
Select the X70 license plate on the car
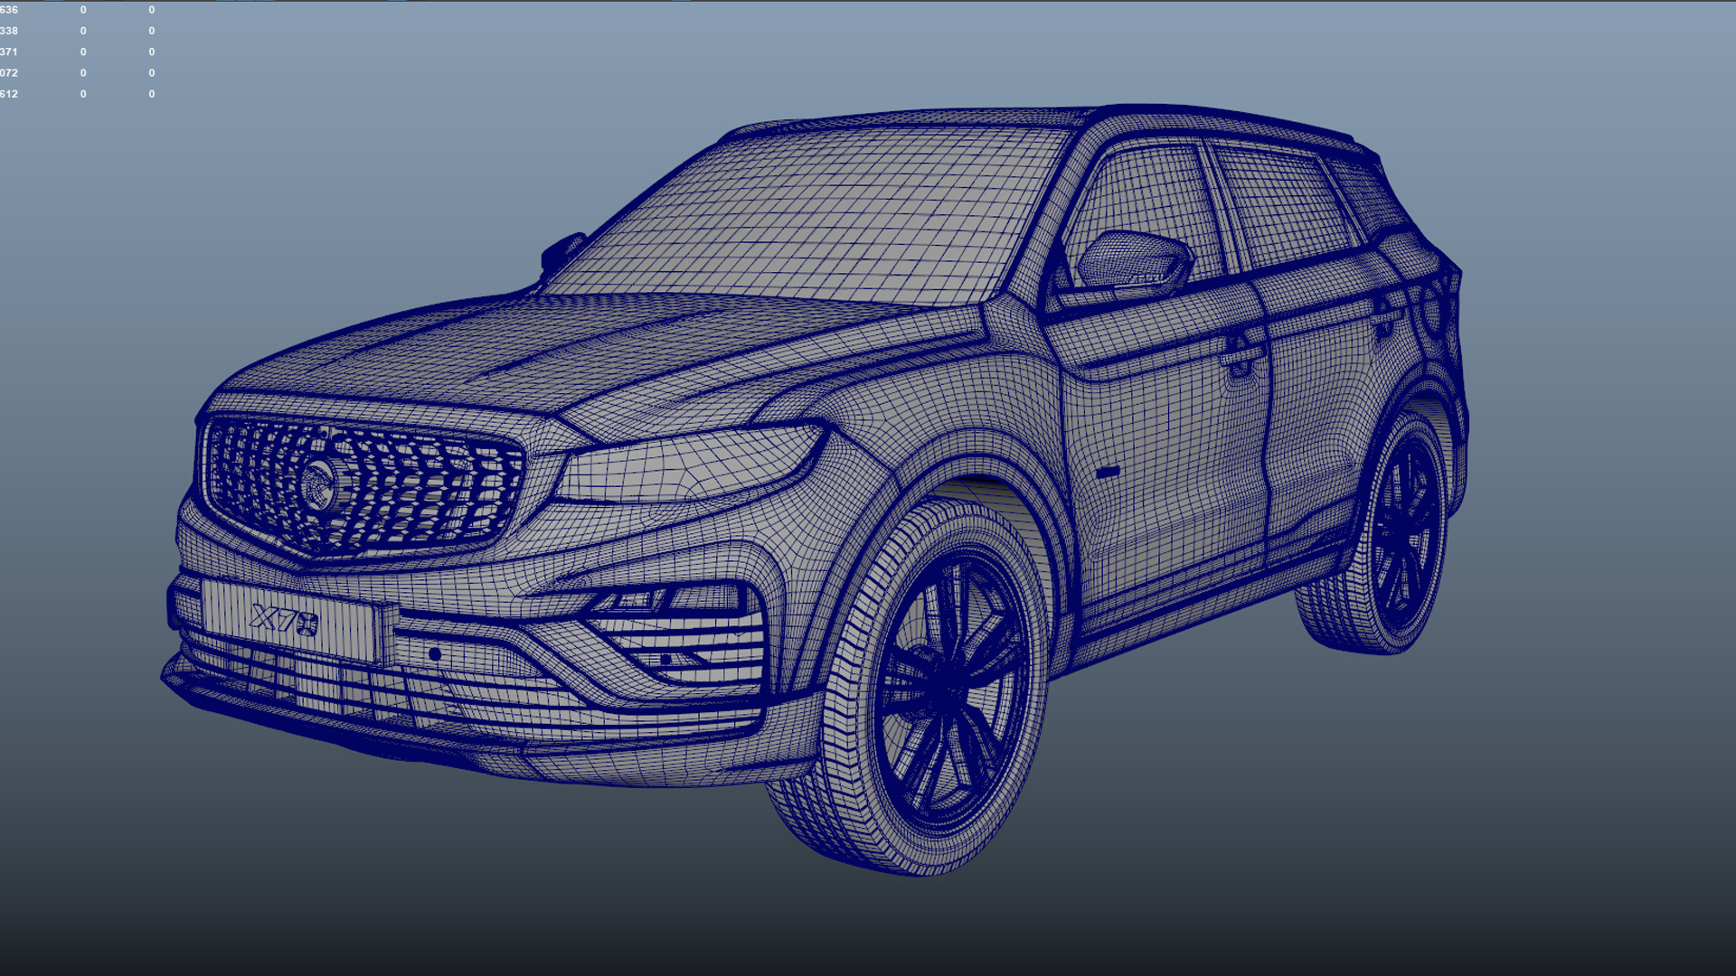tap(292, 622)
